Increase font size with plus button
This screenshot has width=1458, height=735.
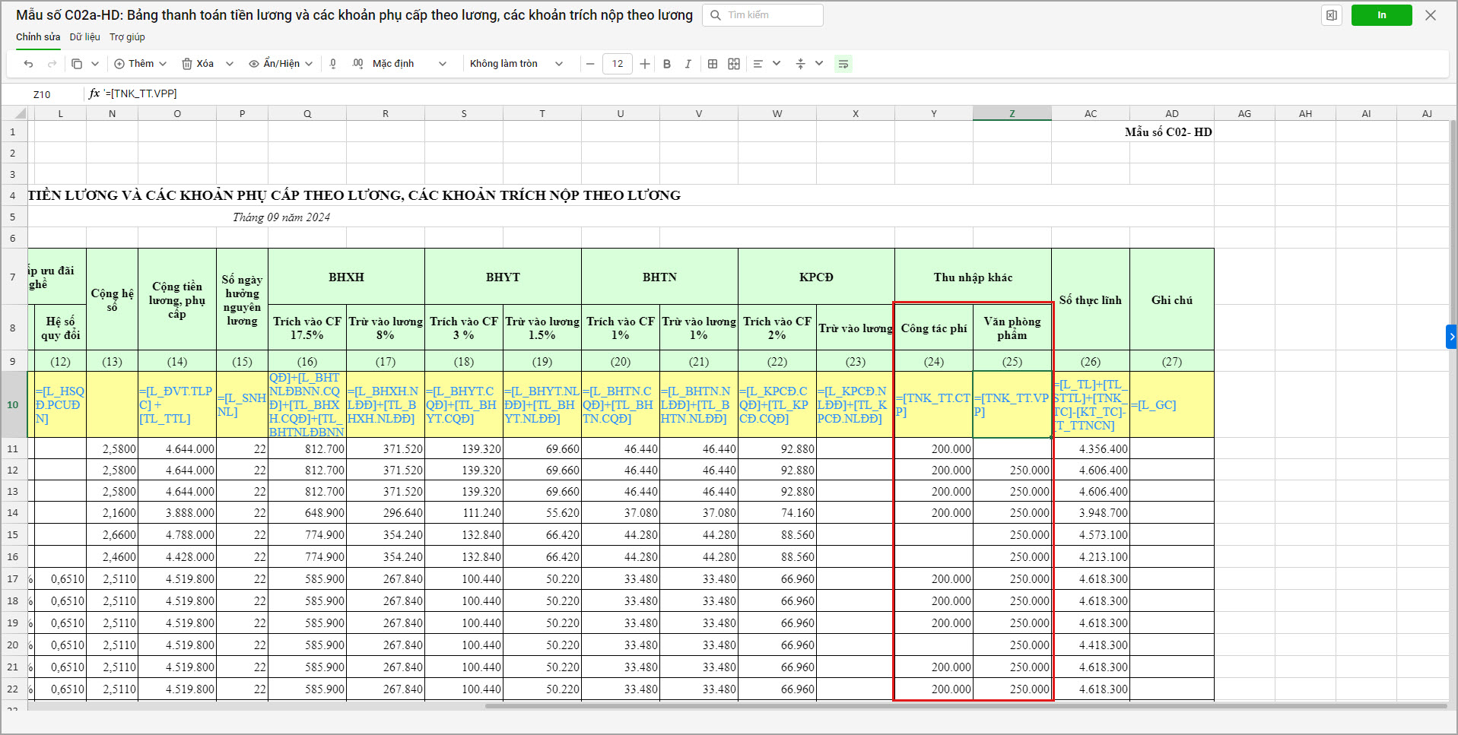pyautogui.click(x=645, y=64)
